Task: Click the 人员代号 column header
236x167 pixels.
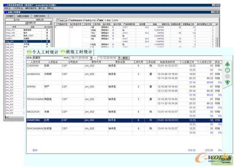Action: coord(35,62)
